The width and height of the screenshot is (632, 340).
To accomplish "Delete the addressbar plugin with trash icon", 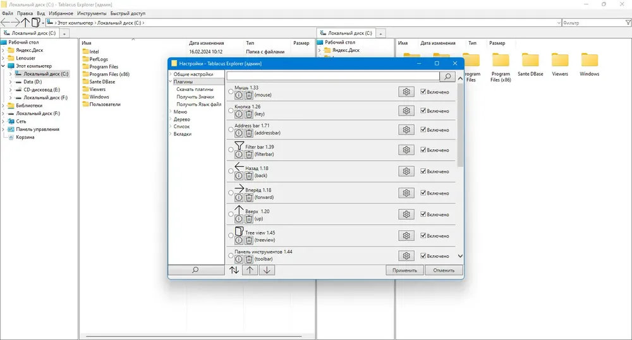I will [x=248, y=133].
